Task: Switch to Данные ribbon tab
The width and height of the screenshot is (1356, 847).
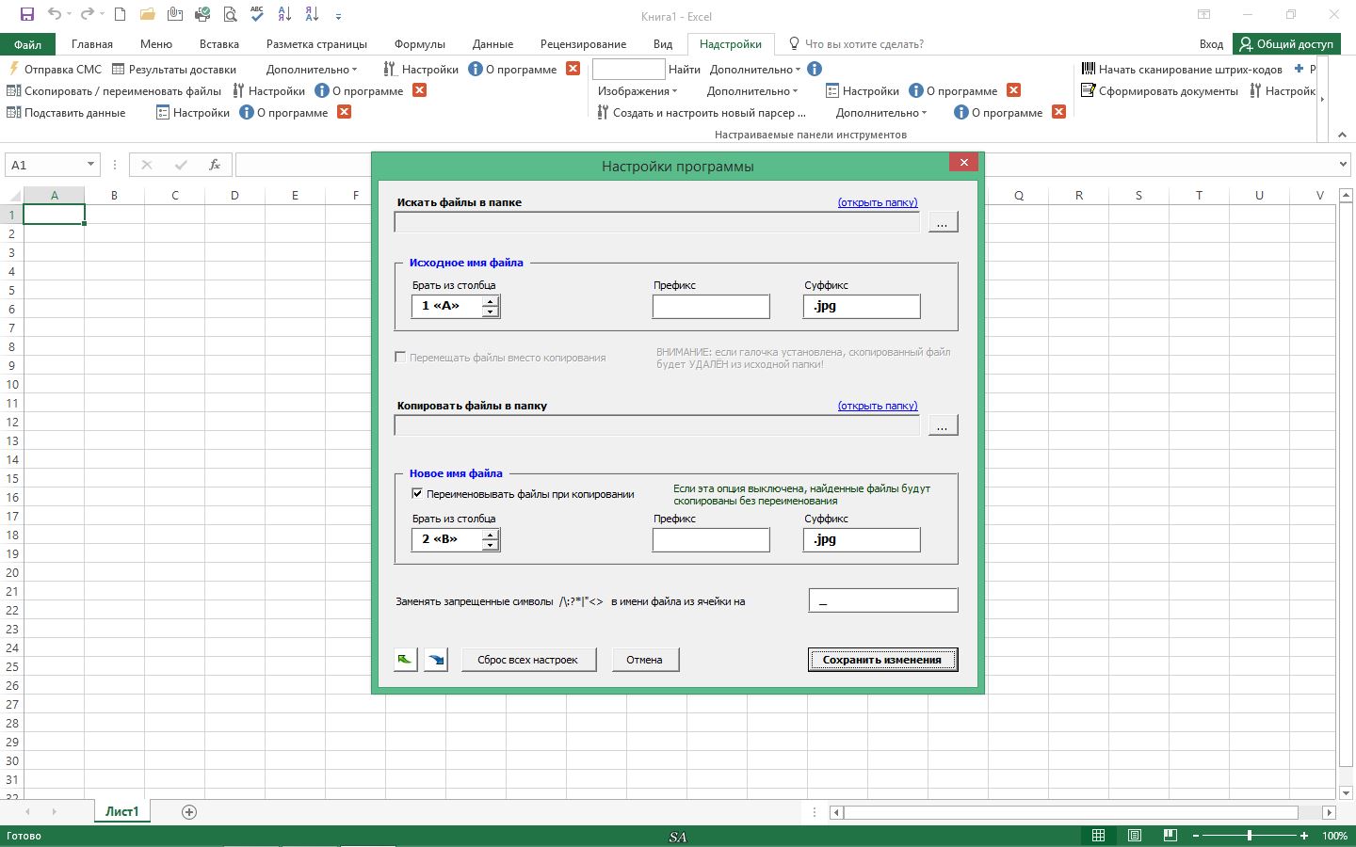Action: (493, 44)
